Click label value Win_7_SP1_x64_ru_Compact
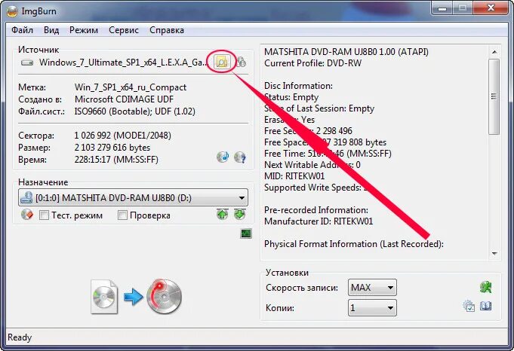This screenshot has height=351, width=514. point(131,87)
